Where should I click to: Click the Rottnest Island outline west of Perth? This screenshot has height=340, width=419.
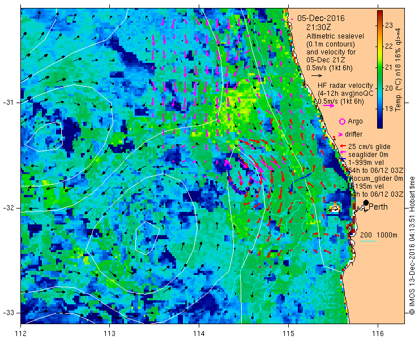click(x=334, y=209)
